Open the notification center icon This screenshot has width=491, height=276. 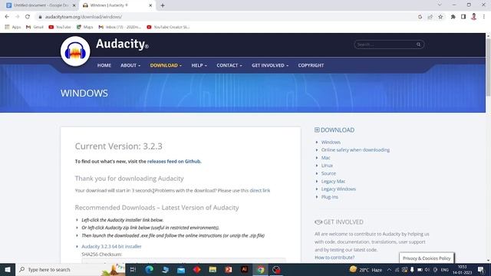click(x=481, y=269)
